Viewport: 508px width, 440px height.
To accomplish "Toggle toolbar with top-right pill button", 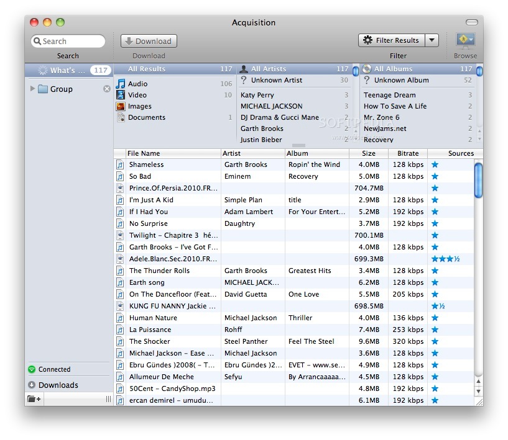I will pyautogui.click(x=472, y=22).
